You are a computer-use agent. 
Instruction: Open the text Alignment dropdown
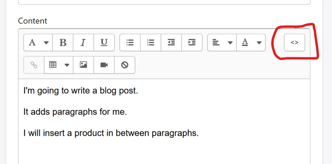[222, 42]
